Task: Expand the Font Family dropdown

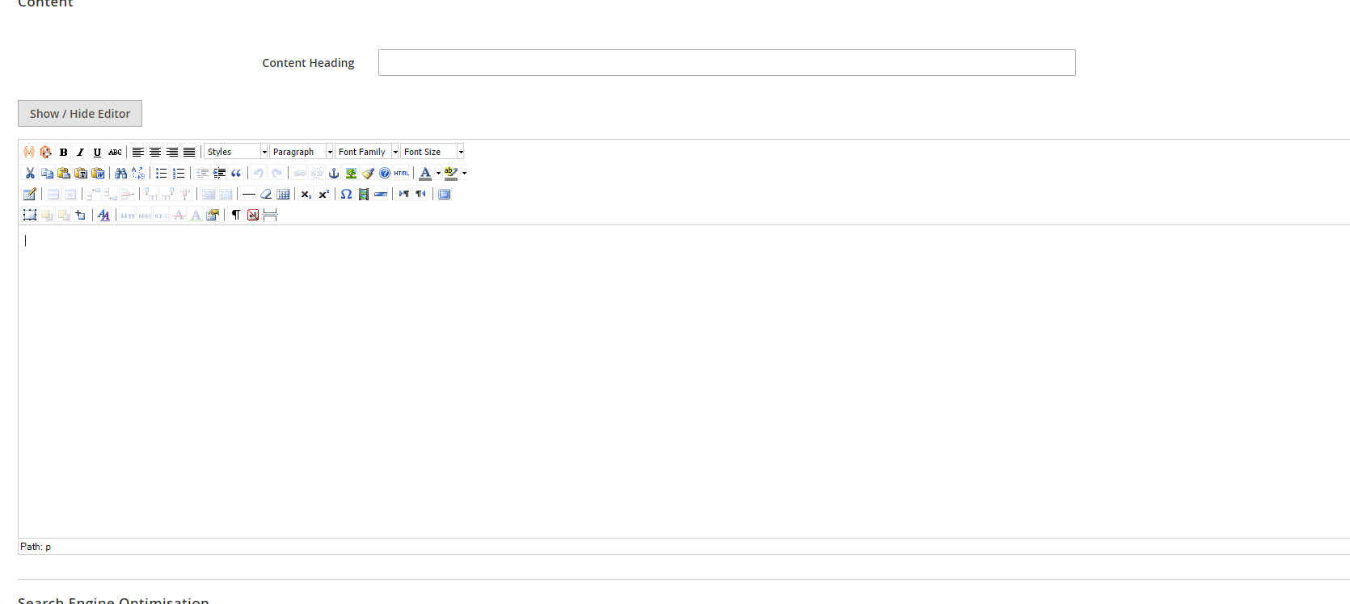Action: pos(367,152)
